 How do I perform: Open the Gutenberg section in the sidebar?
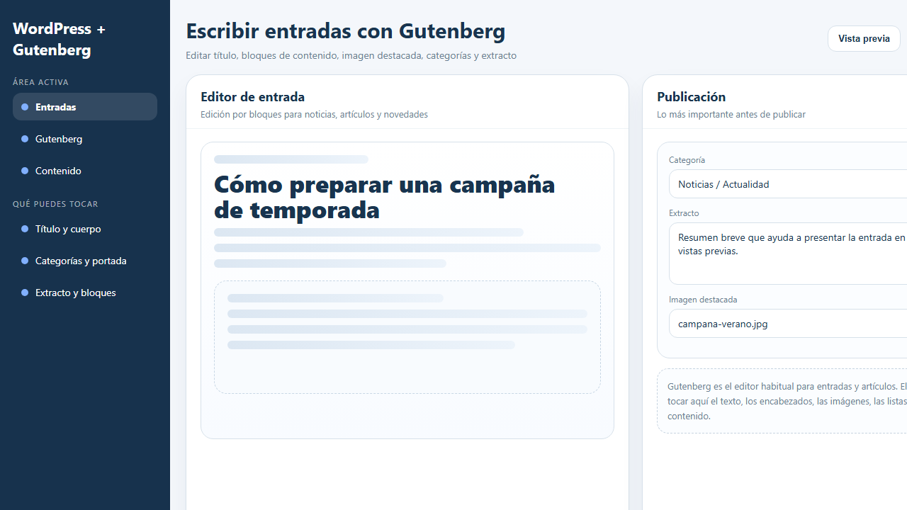(x=59, y=139)
